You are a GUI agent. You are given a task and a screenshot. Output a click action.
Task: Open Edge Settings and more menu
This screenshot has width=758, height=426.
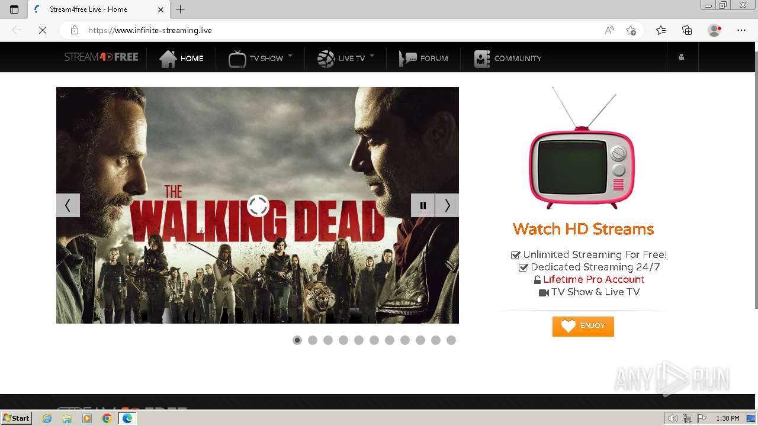pyautogui.click(x=741, y=30)
